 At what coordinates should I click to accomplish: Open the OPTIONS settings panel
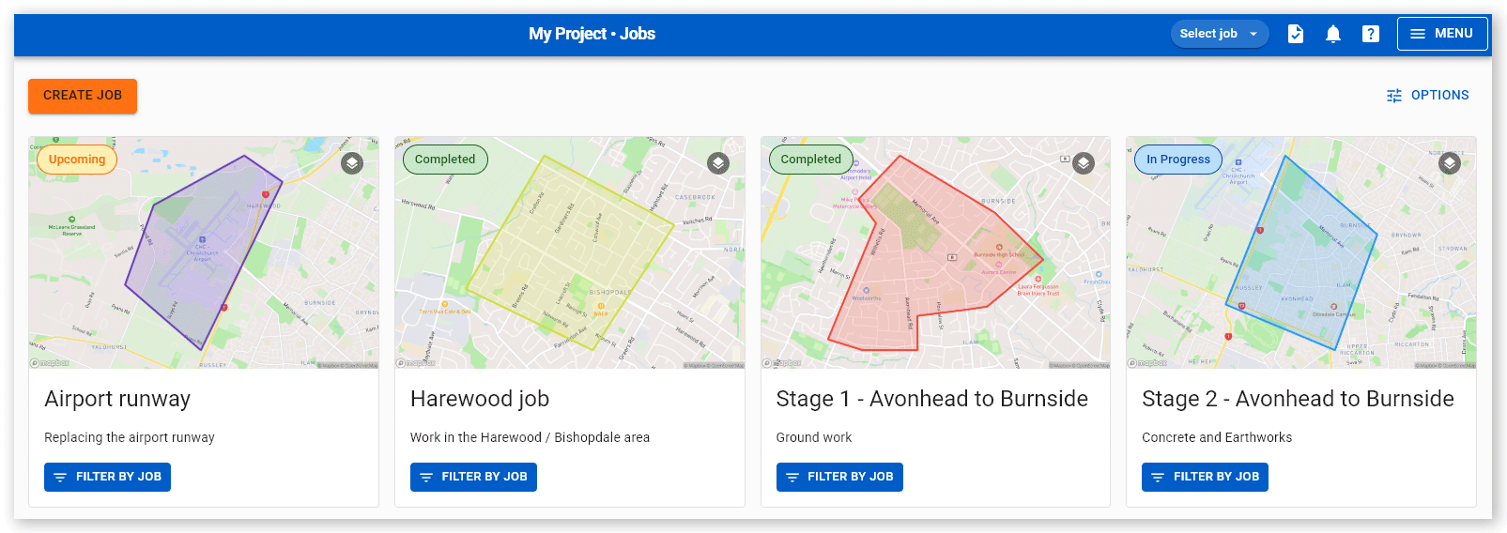pos(1427,96)
